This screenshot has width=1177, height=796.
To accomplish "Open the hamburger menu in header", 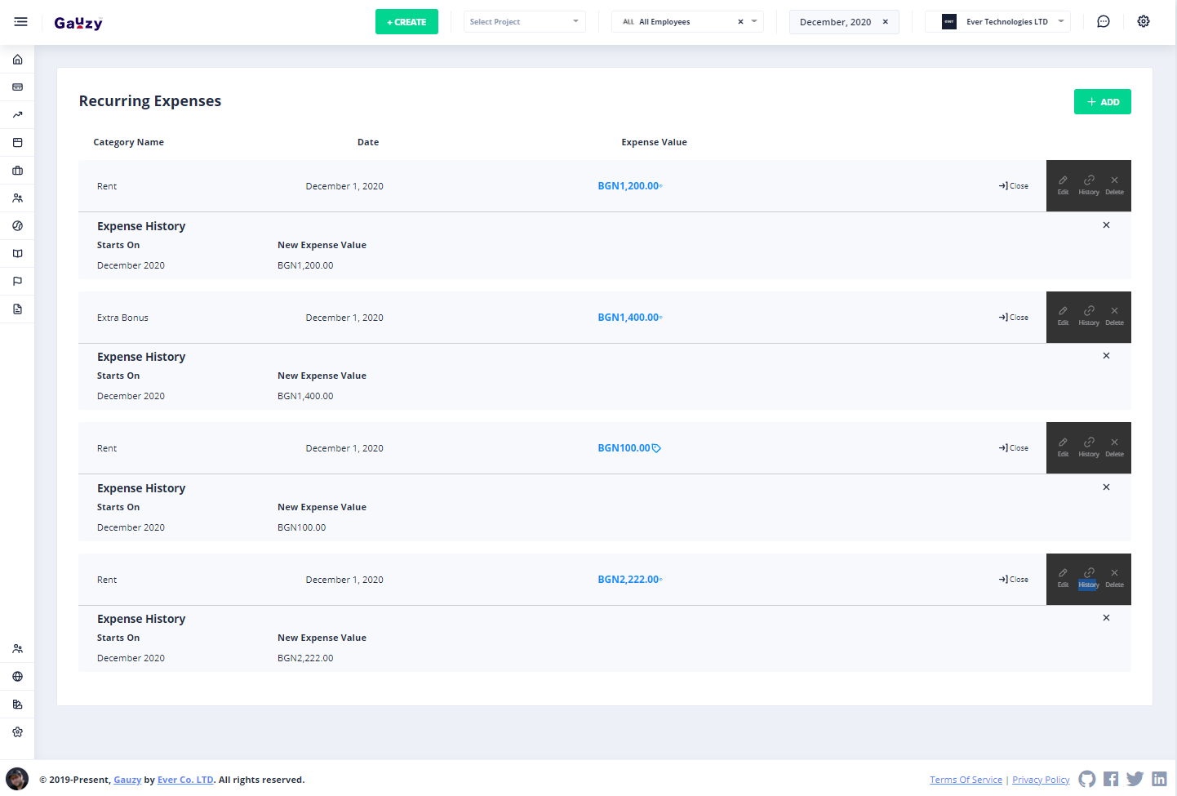I will (x=21, y=22).
